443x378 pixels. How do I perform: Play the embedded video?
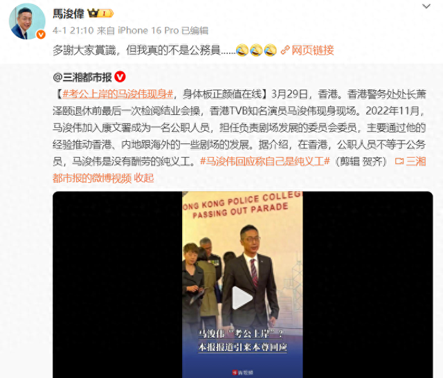click(x=242, y=298)
